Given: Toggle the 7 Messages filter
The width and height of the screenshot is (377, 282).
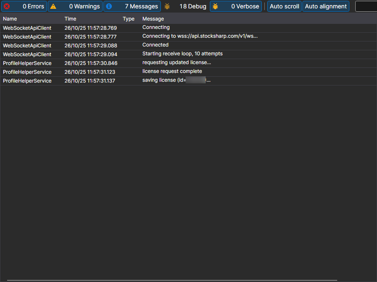Looking at the screenshot, I should 132,6.
